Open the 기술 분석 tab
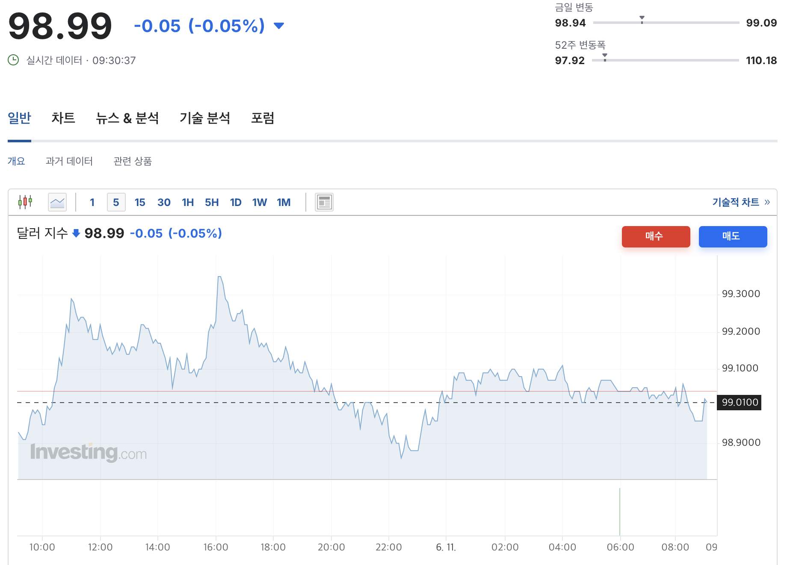 [x=205, y=118]
